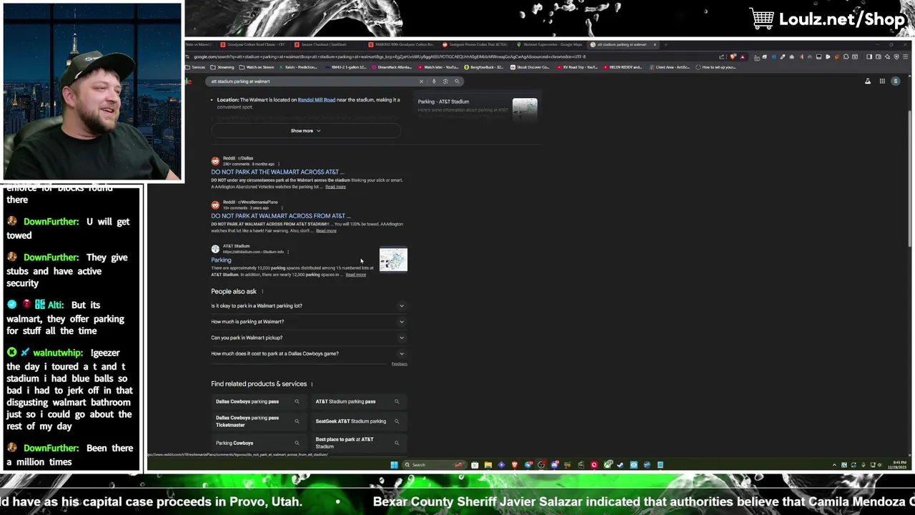This screenshot has height=515, width=915.
Task: Search AT&T Stadium parking pass suggestion
Action: 357,401
